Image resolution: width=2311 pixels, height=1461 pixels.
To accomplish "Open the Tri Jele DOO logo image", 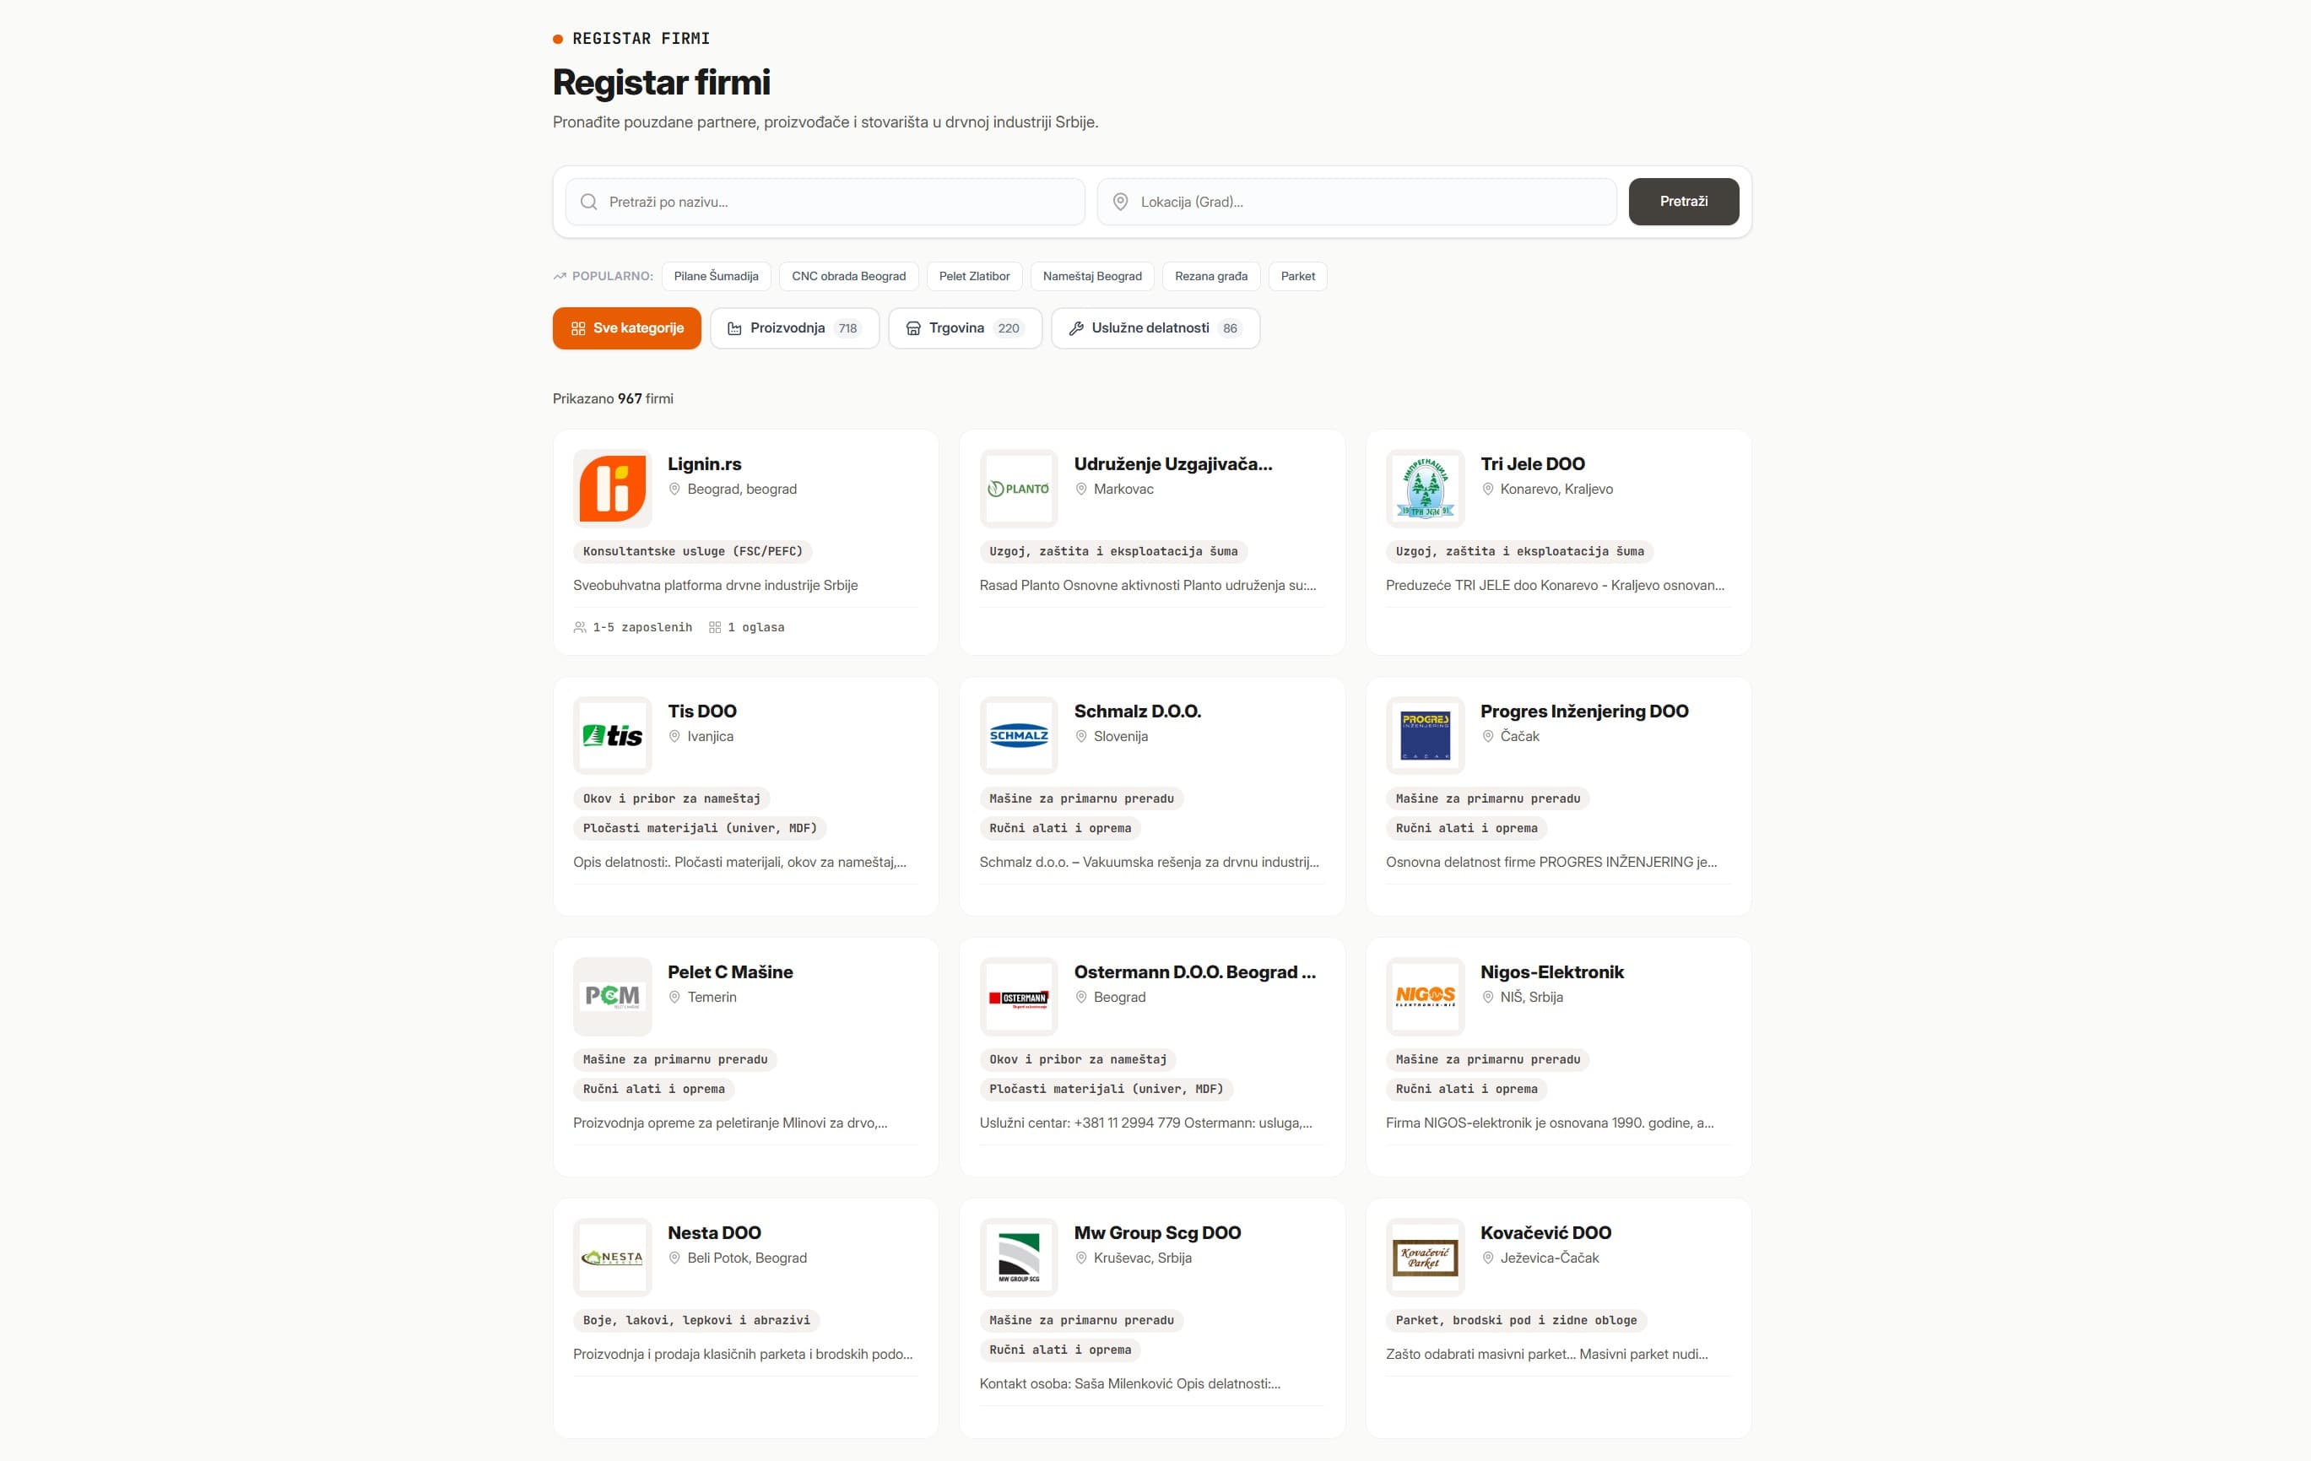I will [1424, 488].
